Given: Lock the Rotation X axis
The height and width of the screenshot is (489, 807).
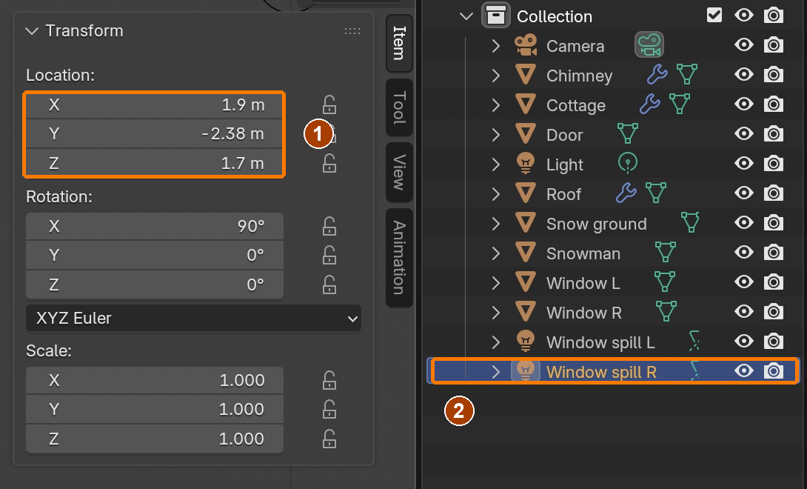Looking at the screenshot, I should 329,226.
